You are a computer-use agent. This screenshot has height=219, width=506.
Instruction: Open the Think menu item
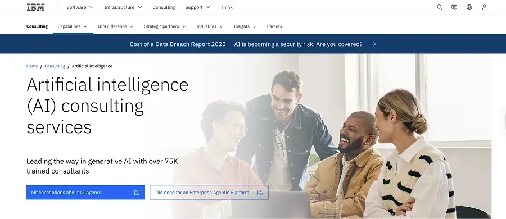click(x=227, y=7)
